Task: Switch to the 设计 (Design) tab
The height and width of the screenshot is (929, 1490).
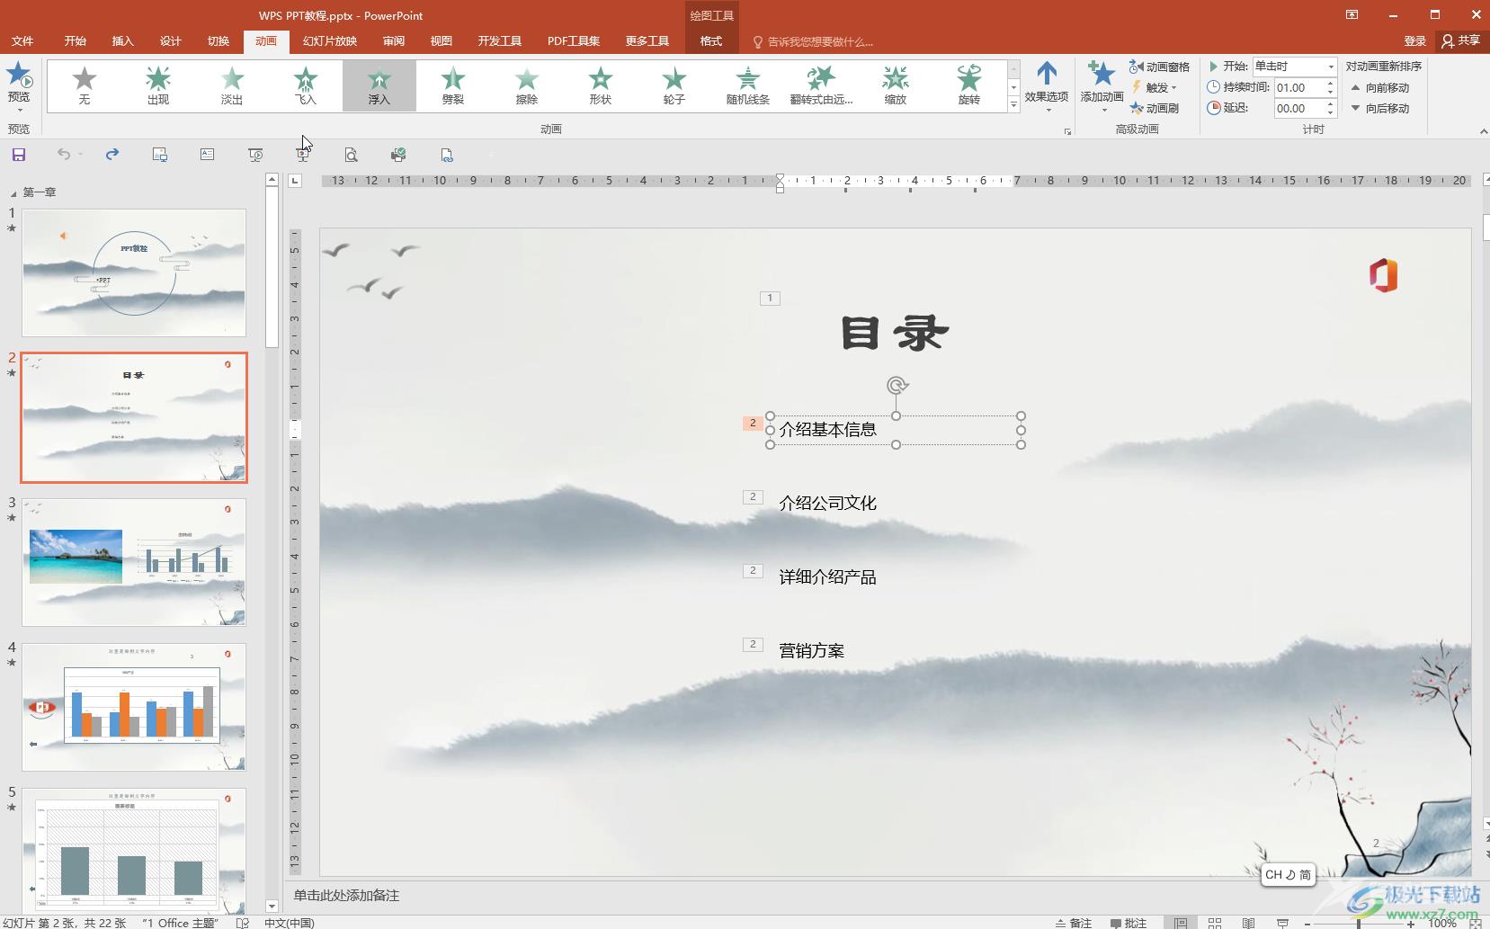Action: [170, 41]
